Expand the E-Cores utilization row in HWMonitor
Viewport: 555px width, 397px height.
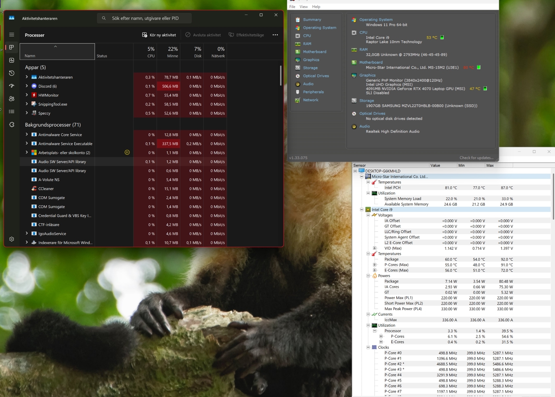point(381,342)
